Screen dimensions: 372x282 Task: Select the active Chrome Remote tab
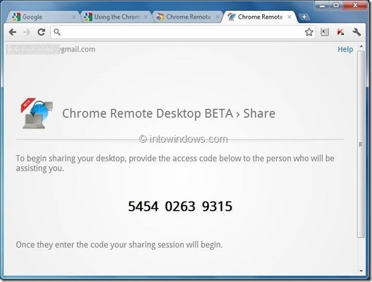click(x=260, y=17)
